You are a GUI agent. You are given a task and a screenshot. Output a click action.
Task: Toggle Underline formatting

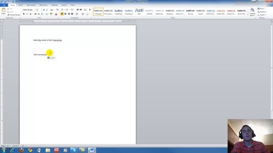[30, 14]
